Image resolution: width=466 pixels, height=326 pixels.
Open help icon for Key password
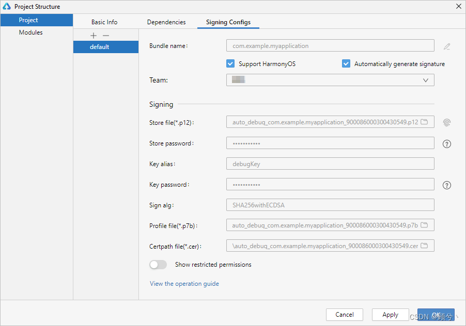click(447, 185)
